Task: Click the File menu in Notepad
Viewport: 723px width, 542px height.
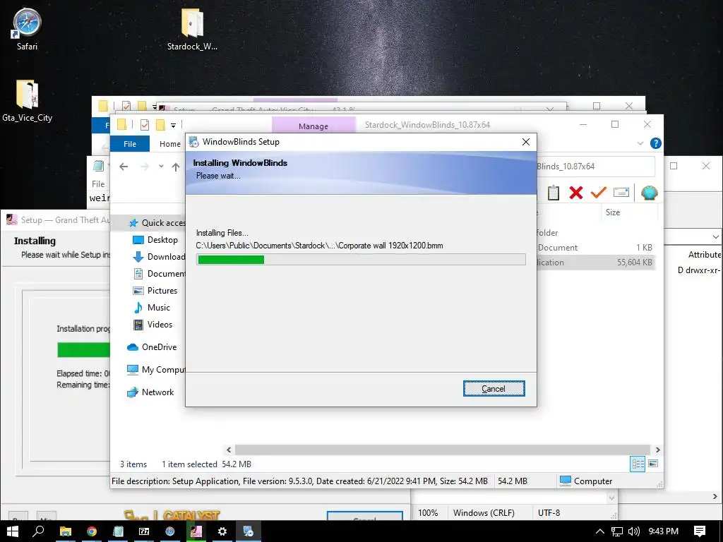Action: click(x=98, y=184)
